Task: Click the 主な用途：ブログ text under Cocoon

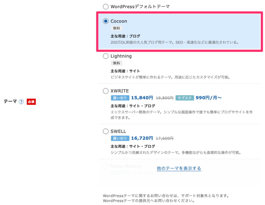Action: (125, 36)
